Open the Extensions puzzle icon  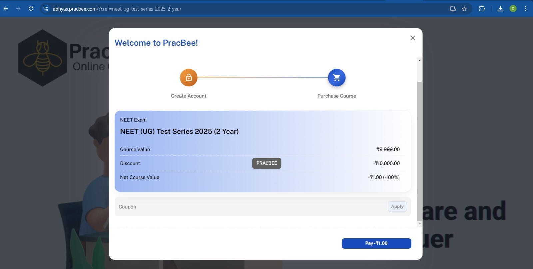(482, 9)
